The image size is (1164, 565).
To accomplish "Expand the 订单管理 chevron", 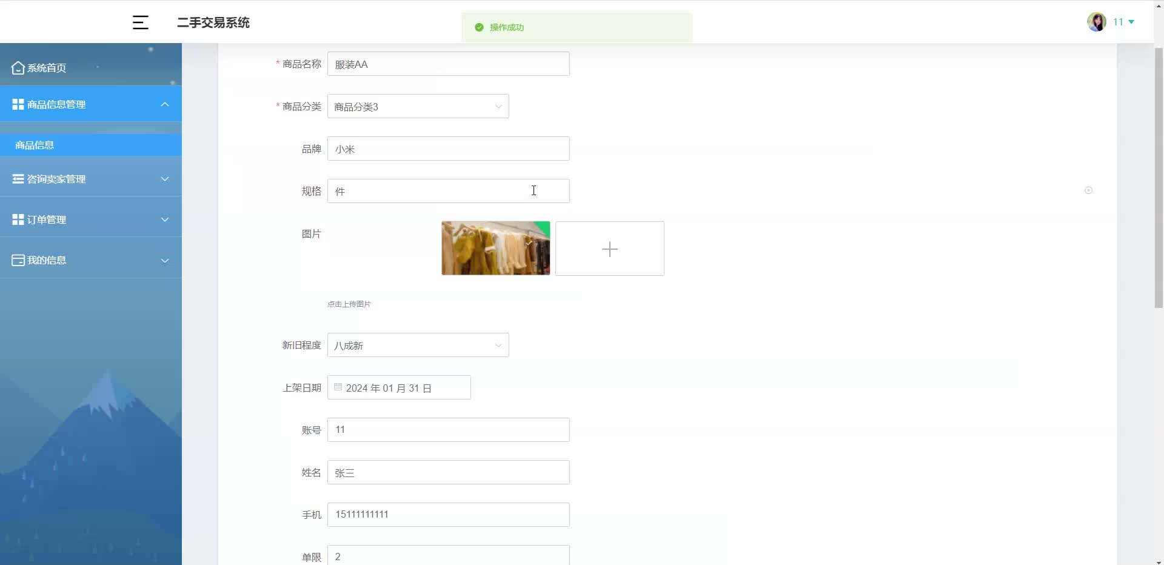I will pyautogui.click(x=165, y=219).
